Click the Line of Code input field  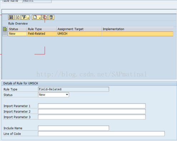[101, 134]
